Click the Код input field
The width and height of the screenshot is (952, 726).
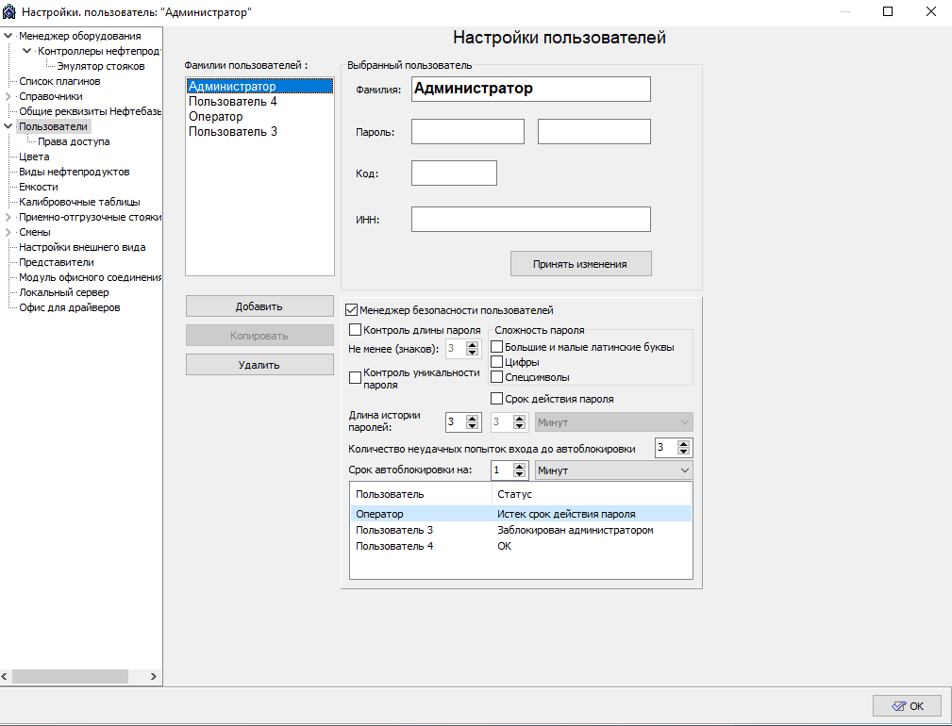point(454,173)
